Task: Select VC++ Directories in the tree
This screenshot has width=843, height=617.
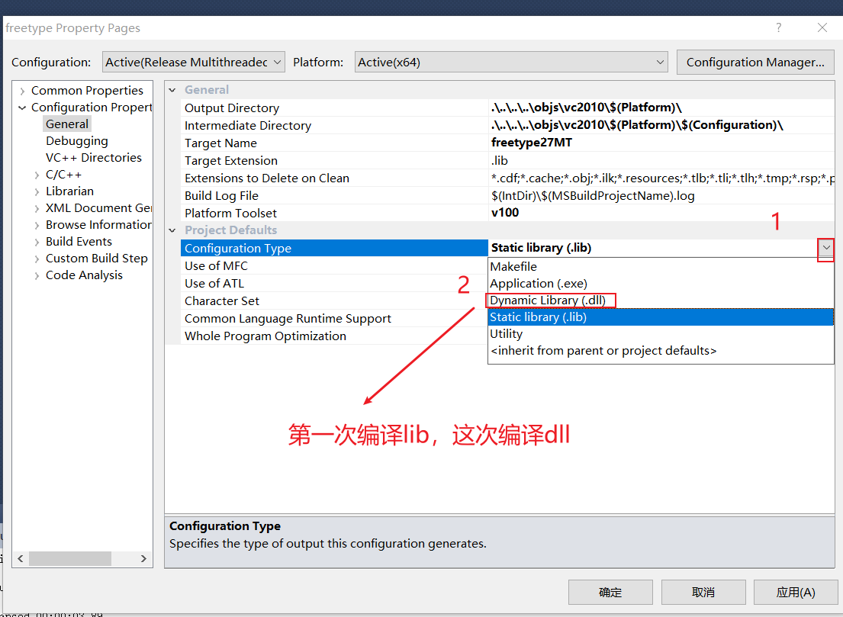Action: 93,158
